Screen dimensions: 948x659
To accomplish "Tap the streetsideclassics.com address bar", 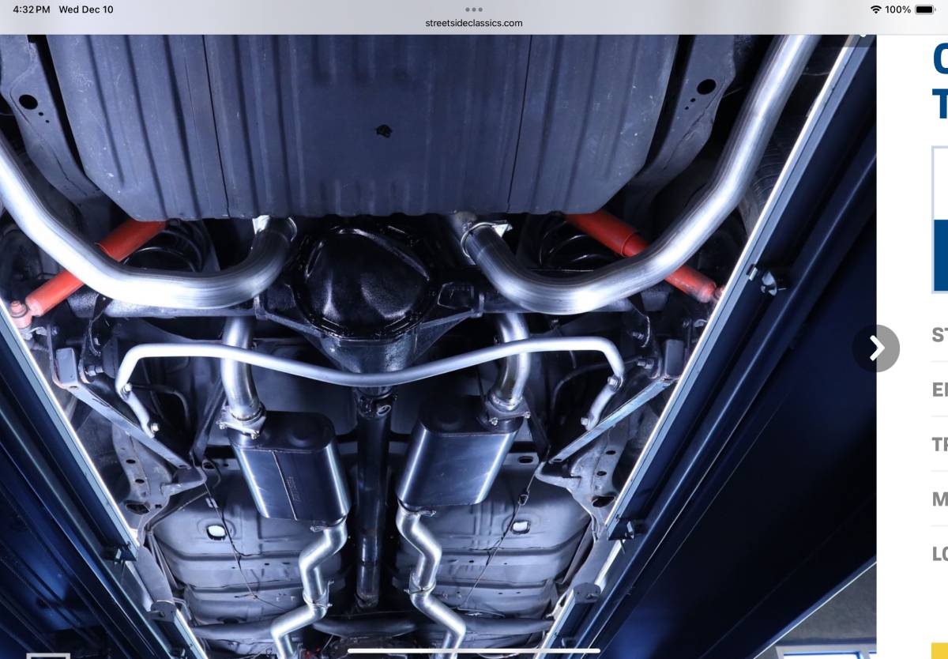I will (x=474, y=23).
